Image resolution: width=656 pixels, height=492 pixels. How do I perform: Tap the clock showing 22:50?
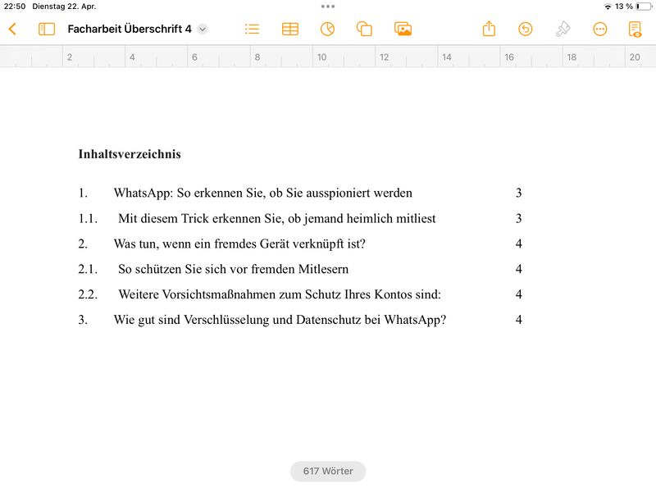coord(15,7)
